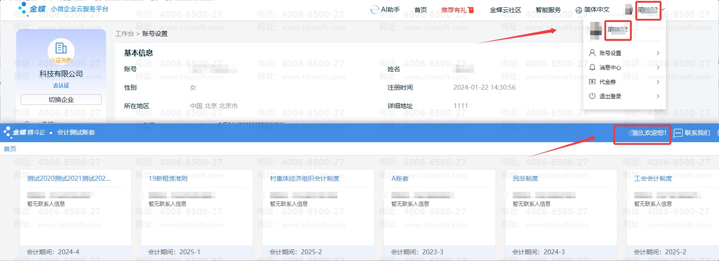Click the 推荐有礼 red envelope icon
This screenshot has height=261, width=719.
[471, 10]
